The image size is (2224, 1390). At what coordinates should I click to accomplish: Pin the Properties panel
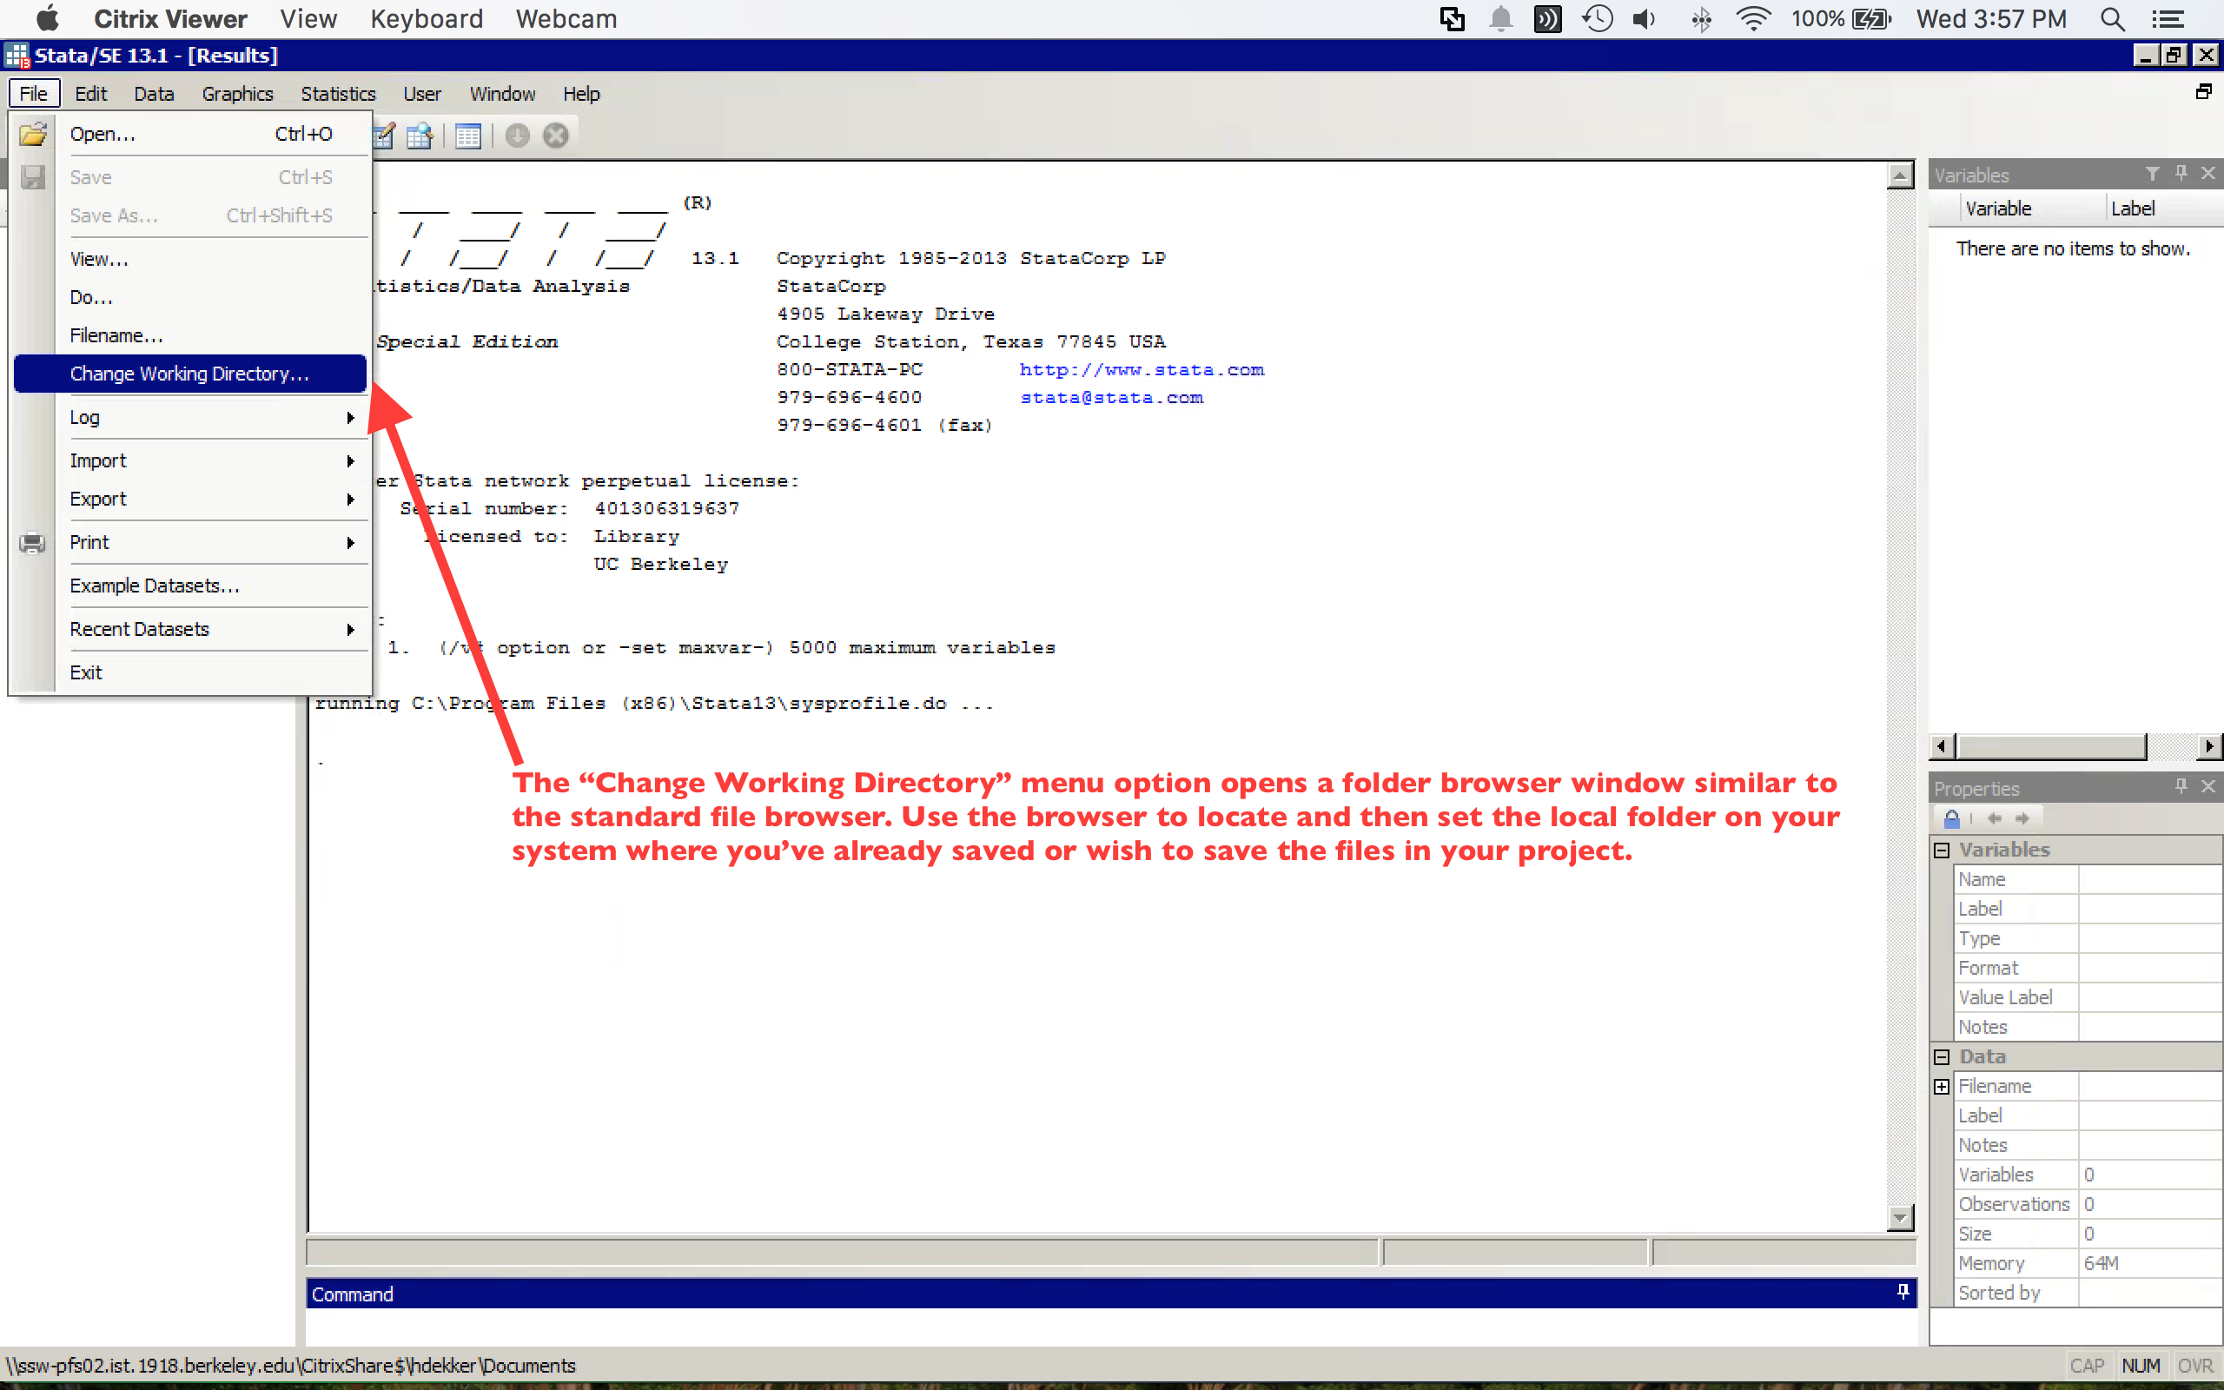pyautogui.click(x=2180, y=787)
